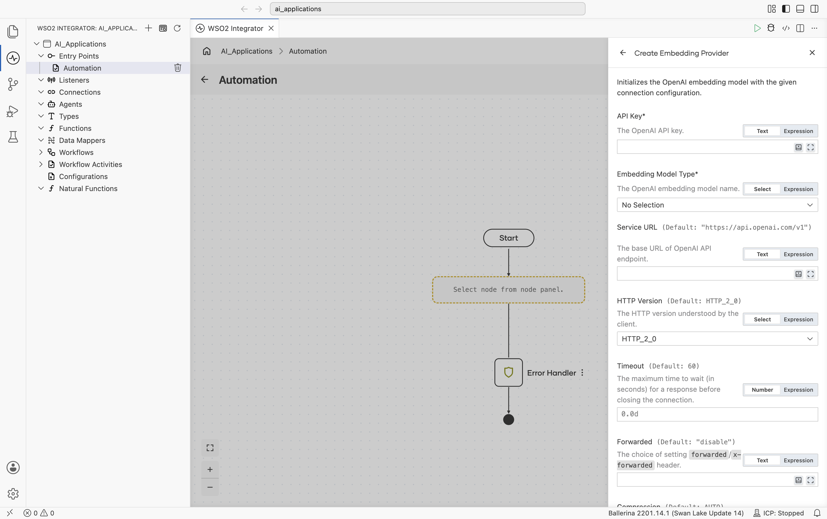827x519 pixels.
Task: Refresh the WSO2 Integrator project tree
Action: click(x=177, y=28)
